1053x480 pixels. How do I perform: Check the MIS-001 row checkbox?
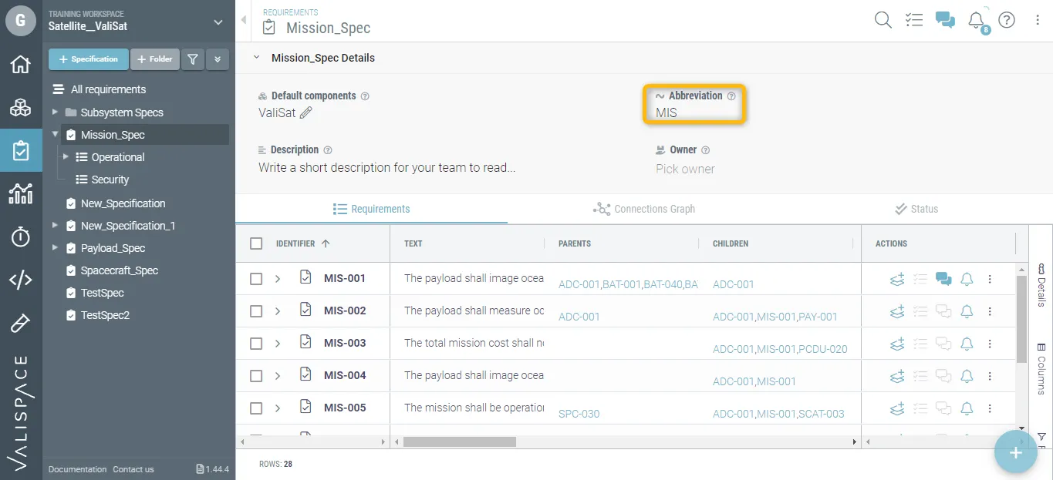[256, 279]
